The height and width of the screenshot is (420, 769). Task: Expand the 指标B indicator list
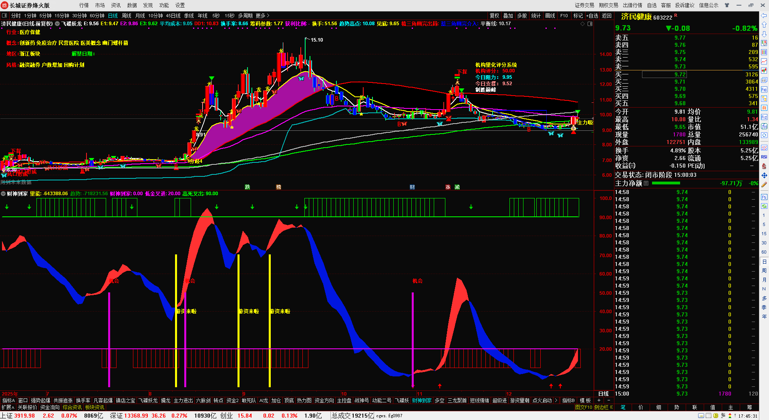pyautogui.click(x=568, y=400)
